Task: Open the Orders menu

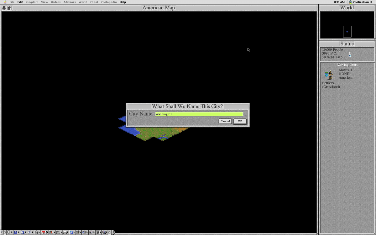Action: point(56,2)
